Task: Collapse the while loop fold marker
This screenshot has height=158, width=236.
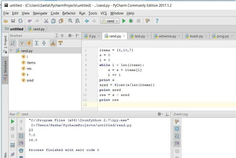Action: 98,65
